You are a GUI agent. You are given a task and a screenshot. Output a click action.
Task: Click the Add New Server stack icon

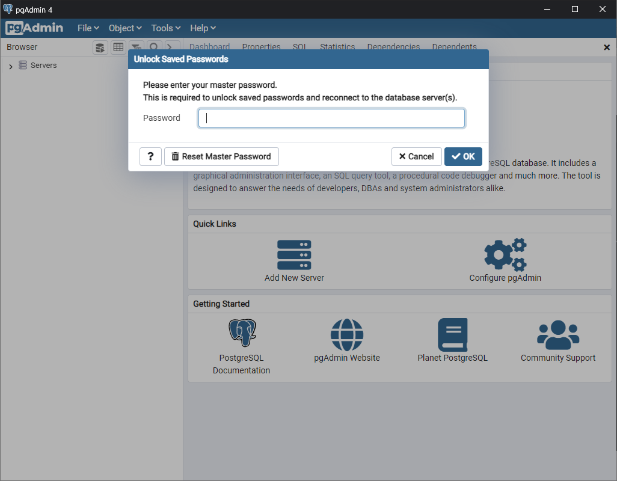coord(294,255)
